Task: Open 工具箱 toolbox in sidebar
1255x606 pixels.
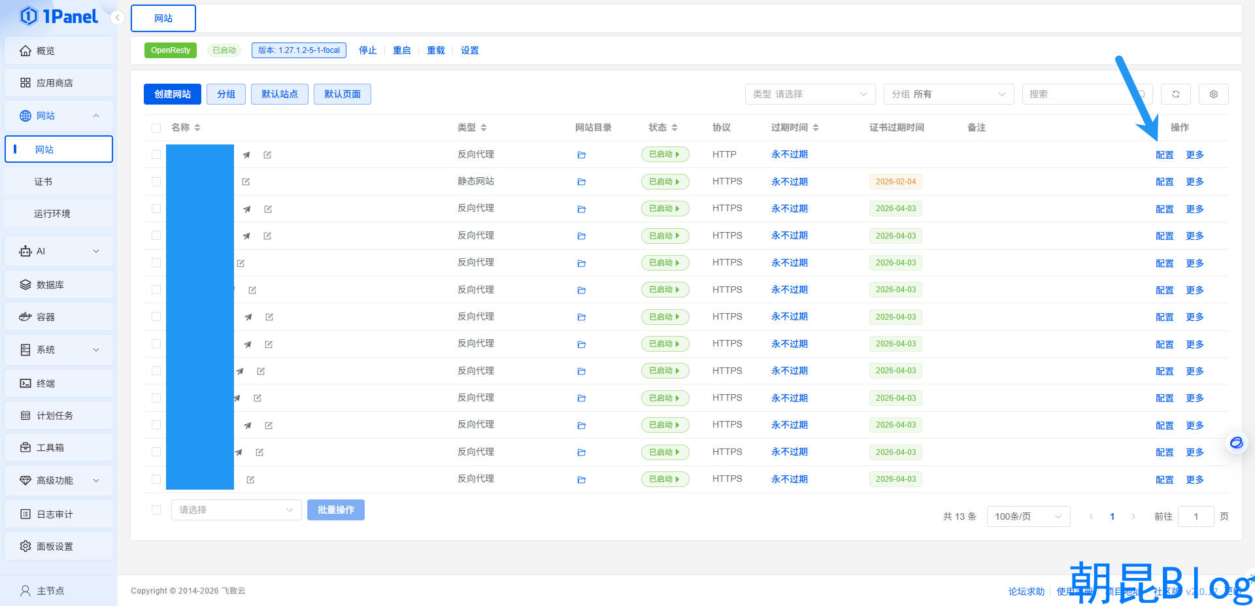Action: pyautogui.click(x=59, y=447)
